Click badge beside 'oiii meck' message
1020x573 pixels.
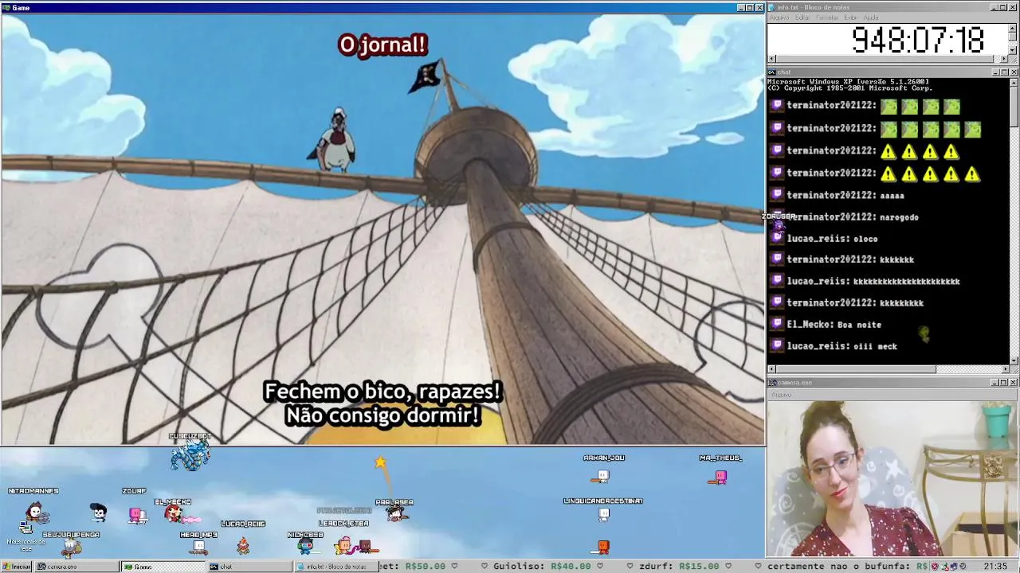pos(778,345)
